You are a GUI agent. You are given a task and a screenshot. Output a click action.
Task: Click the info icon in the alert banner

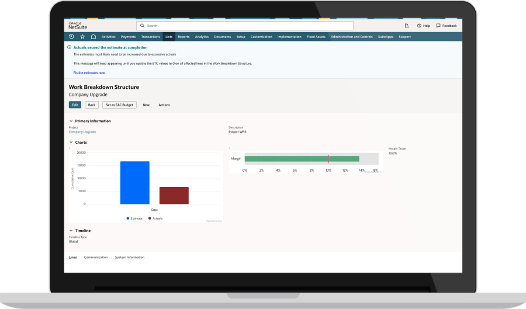pos(70,47)
